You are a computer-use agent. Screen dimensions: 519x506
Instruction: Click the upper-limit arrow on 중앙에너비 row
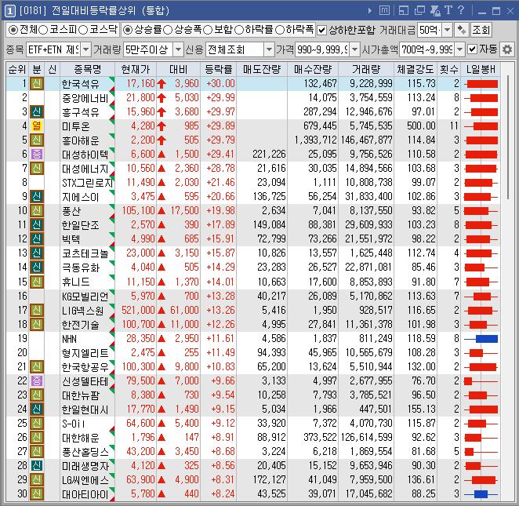point(162,98)
